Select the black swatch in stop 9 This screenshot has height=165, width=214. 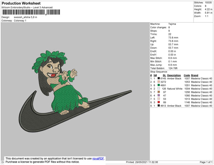tap(159, 105)
